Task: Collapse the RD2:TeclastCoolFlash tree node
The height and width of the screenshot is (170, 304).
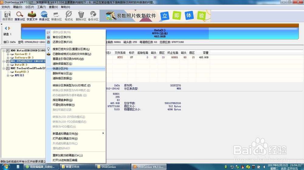Action: coord(4,68)
